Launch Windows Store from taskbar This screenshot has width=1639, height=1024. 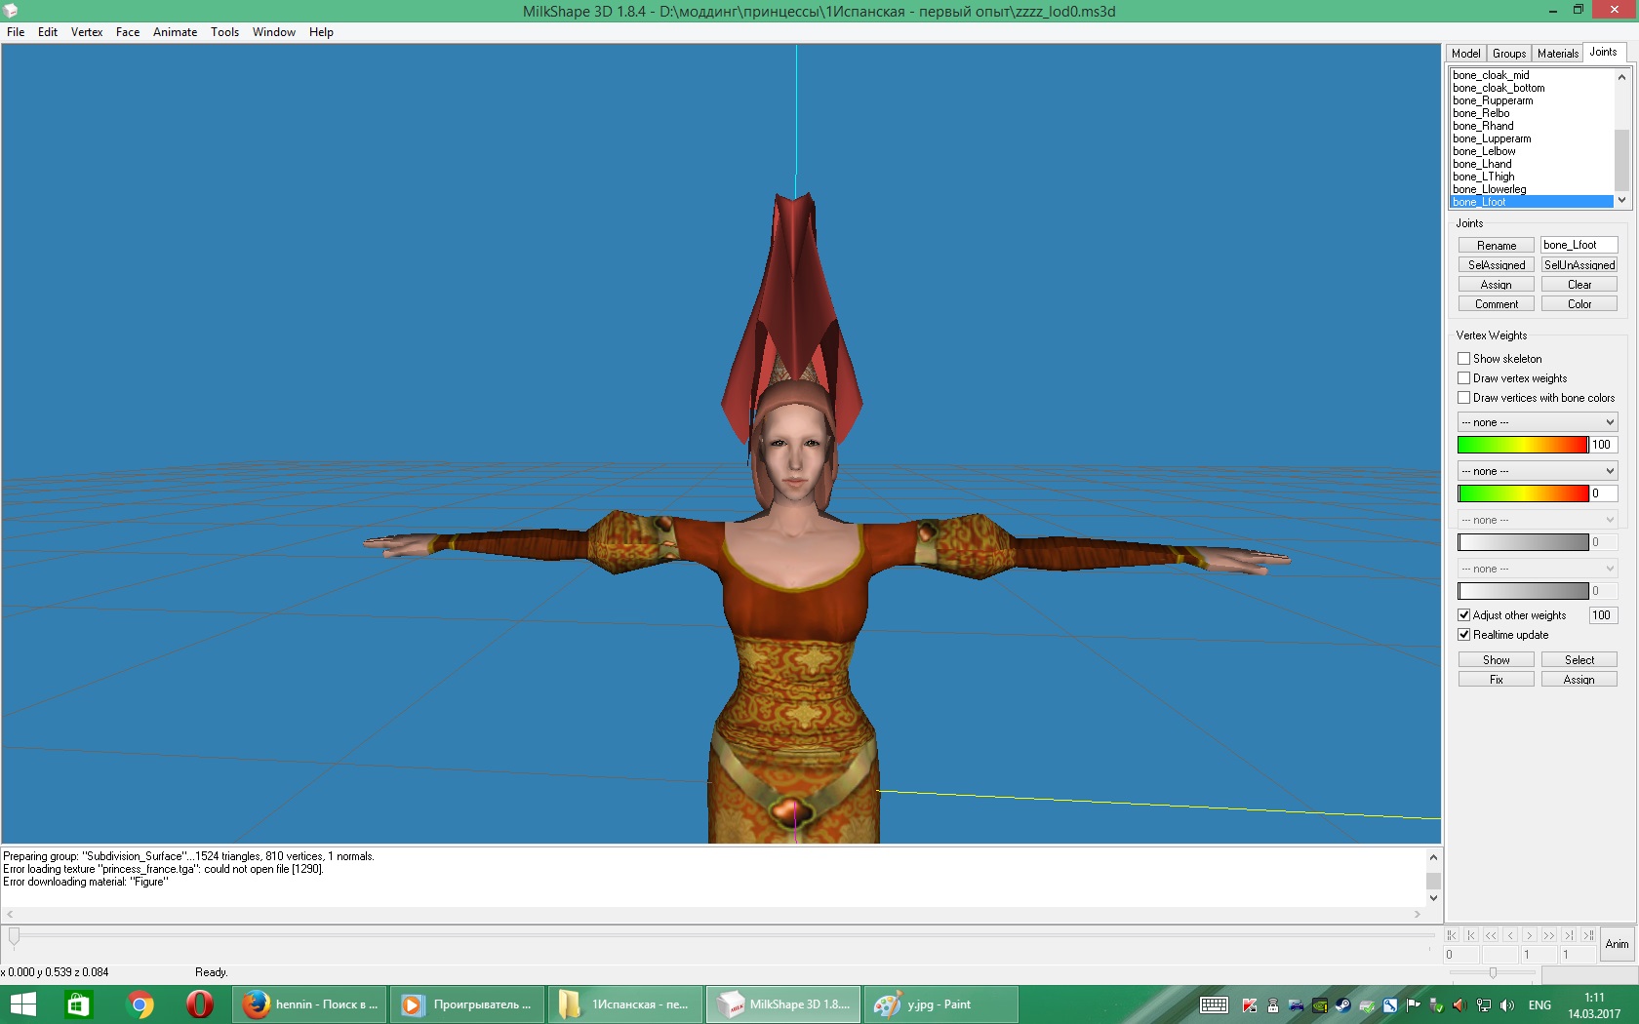pos(77,1004)
